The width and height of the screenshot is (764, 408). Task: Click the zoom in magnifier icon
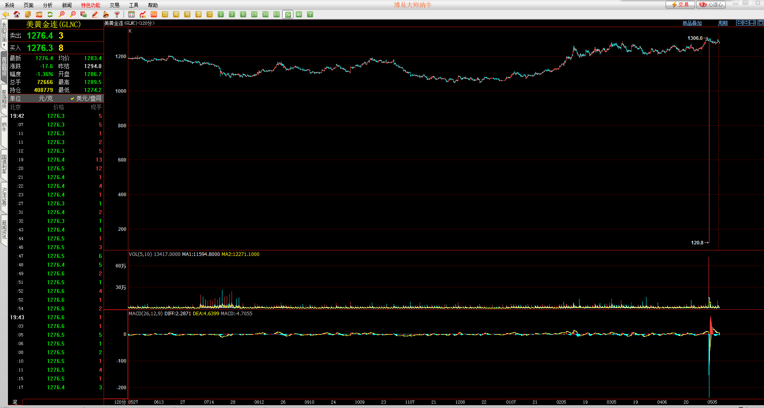[61, 14]
